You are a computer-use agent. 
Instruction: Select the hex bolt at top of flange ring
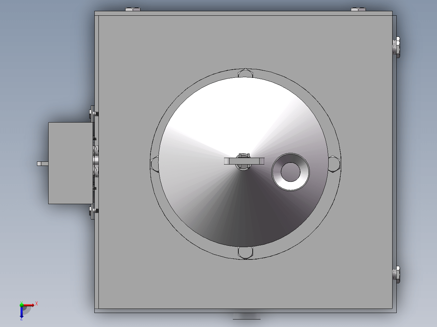(246, 73)
